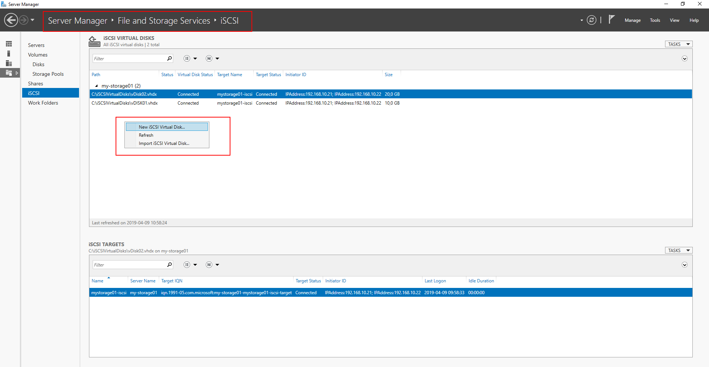
Task: Open the Help menu
Action: pyautogui.click(x=694, y=20)
